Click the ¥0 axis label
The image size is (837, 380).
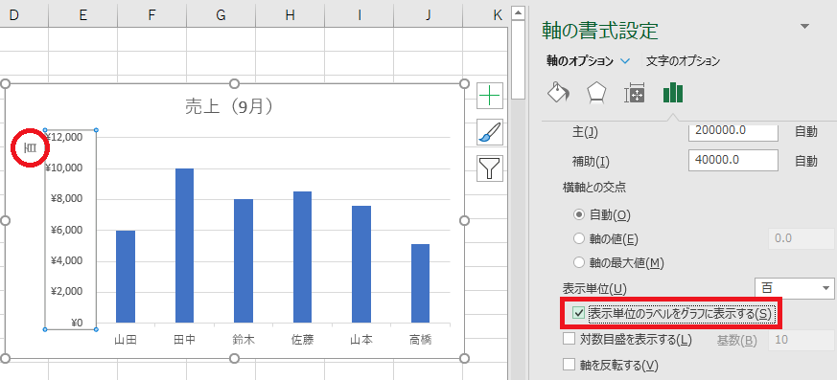(76, 323)
